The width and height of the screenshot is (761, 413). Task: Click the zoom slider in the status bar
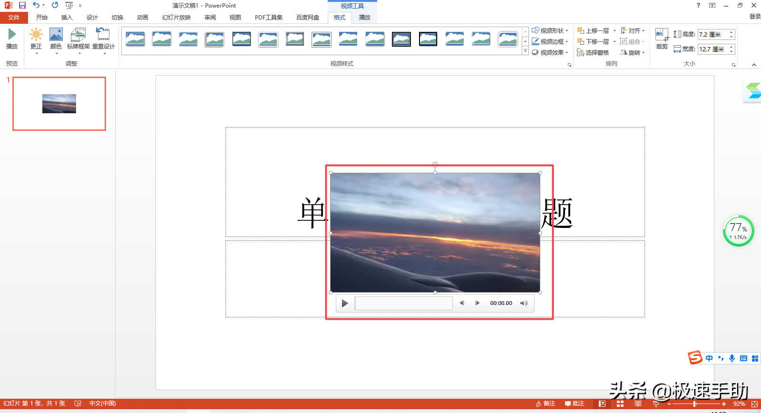click(695, 403)
